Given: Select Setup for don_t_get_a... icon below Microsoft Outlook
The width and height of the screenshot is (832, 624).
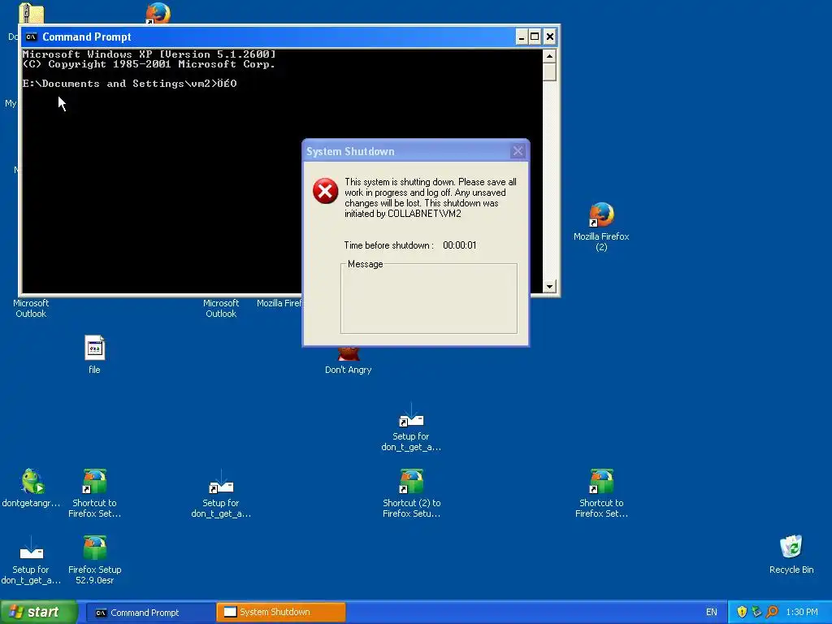Looking at the screenshot, I should (221, 482).
